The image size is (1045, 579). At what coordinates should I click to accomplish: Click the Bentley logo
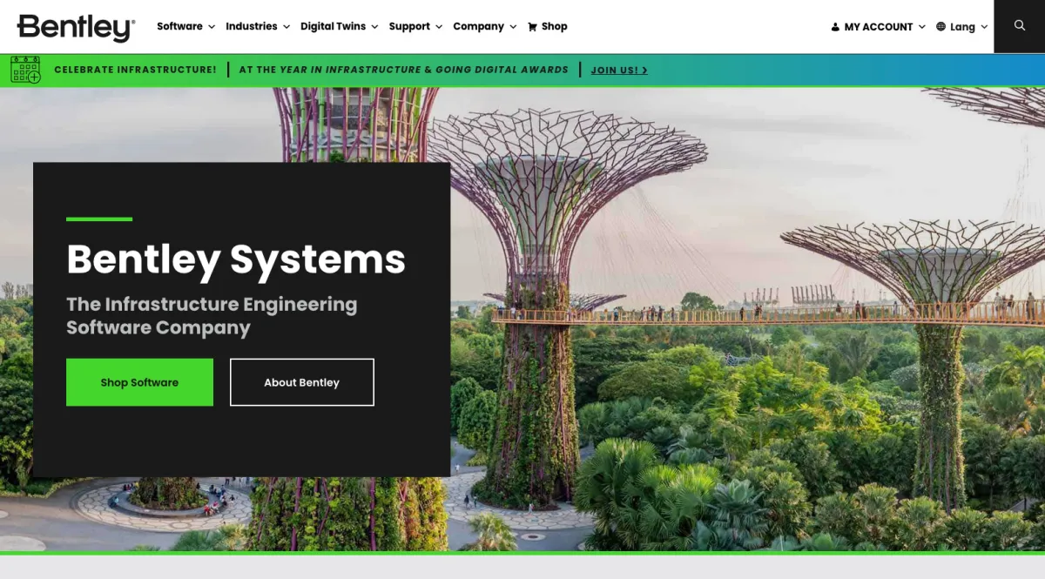76,27
